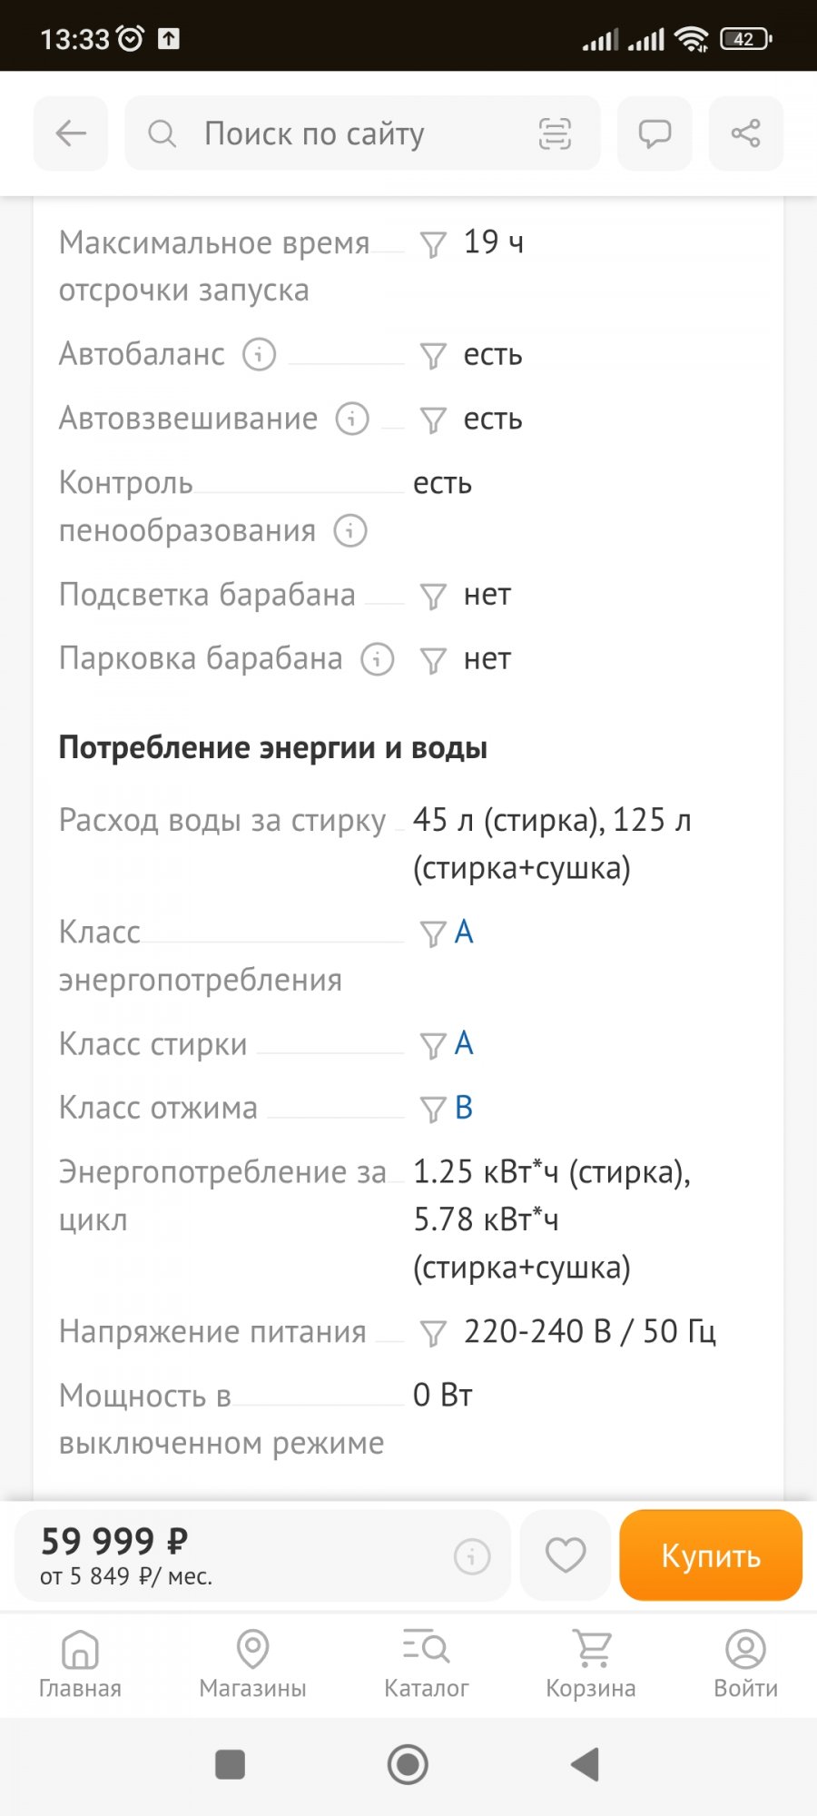Filter by 19 ч delay start
The image size is (817, 1816).
pyautogui.click(x=433, y=244)
